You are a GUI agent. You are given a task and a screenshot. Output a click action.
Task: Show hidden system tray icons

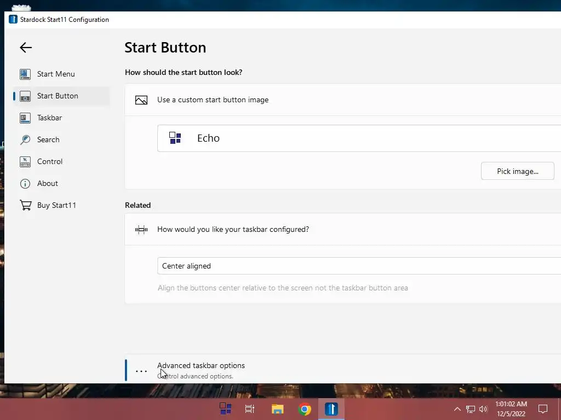tap(457, 409)
